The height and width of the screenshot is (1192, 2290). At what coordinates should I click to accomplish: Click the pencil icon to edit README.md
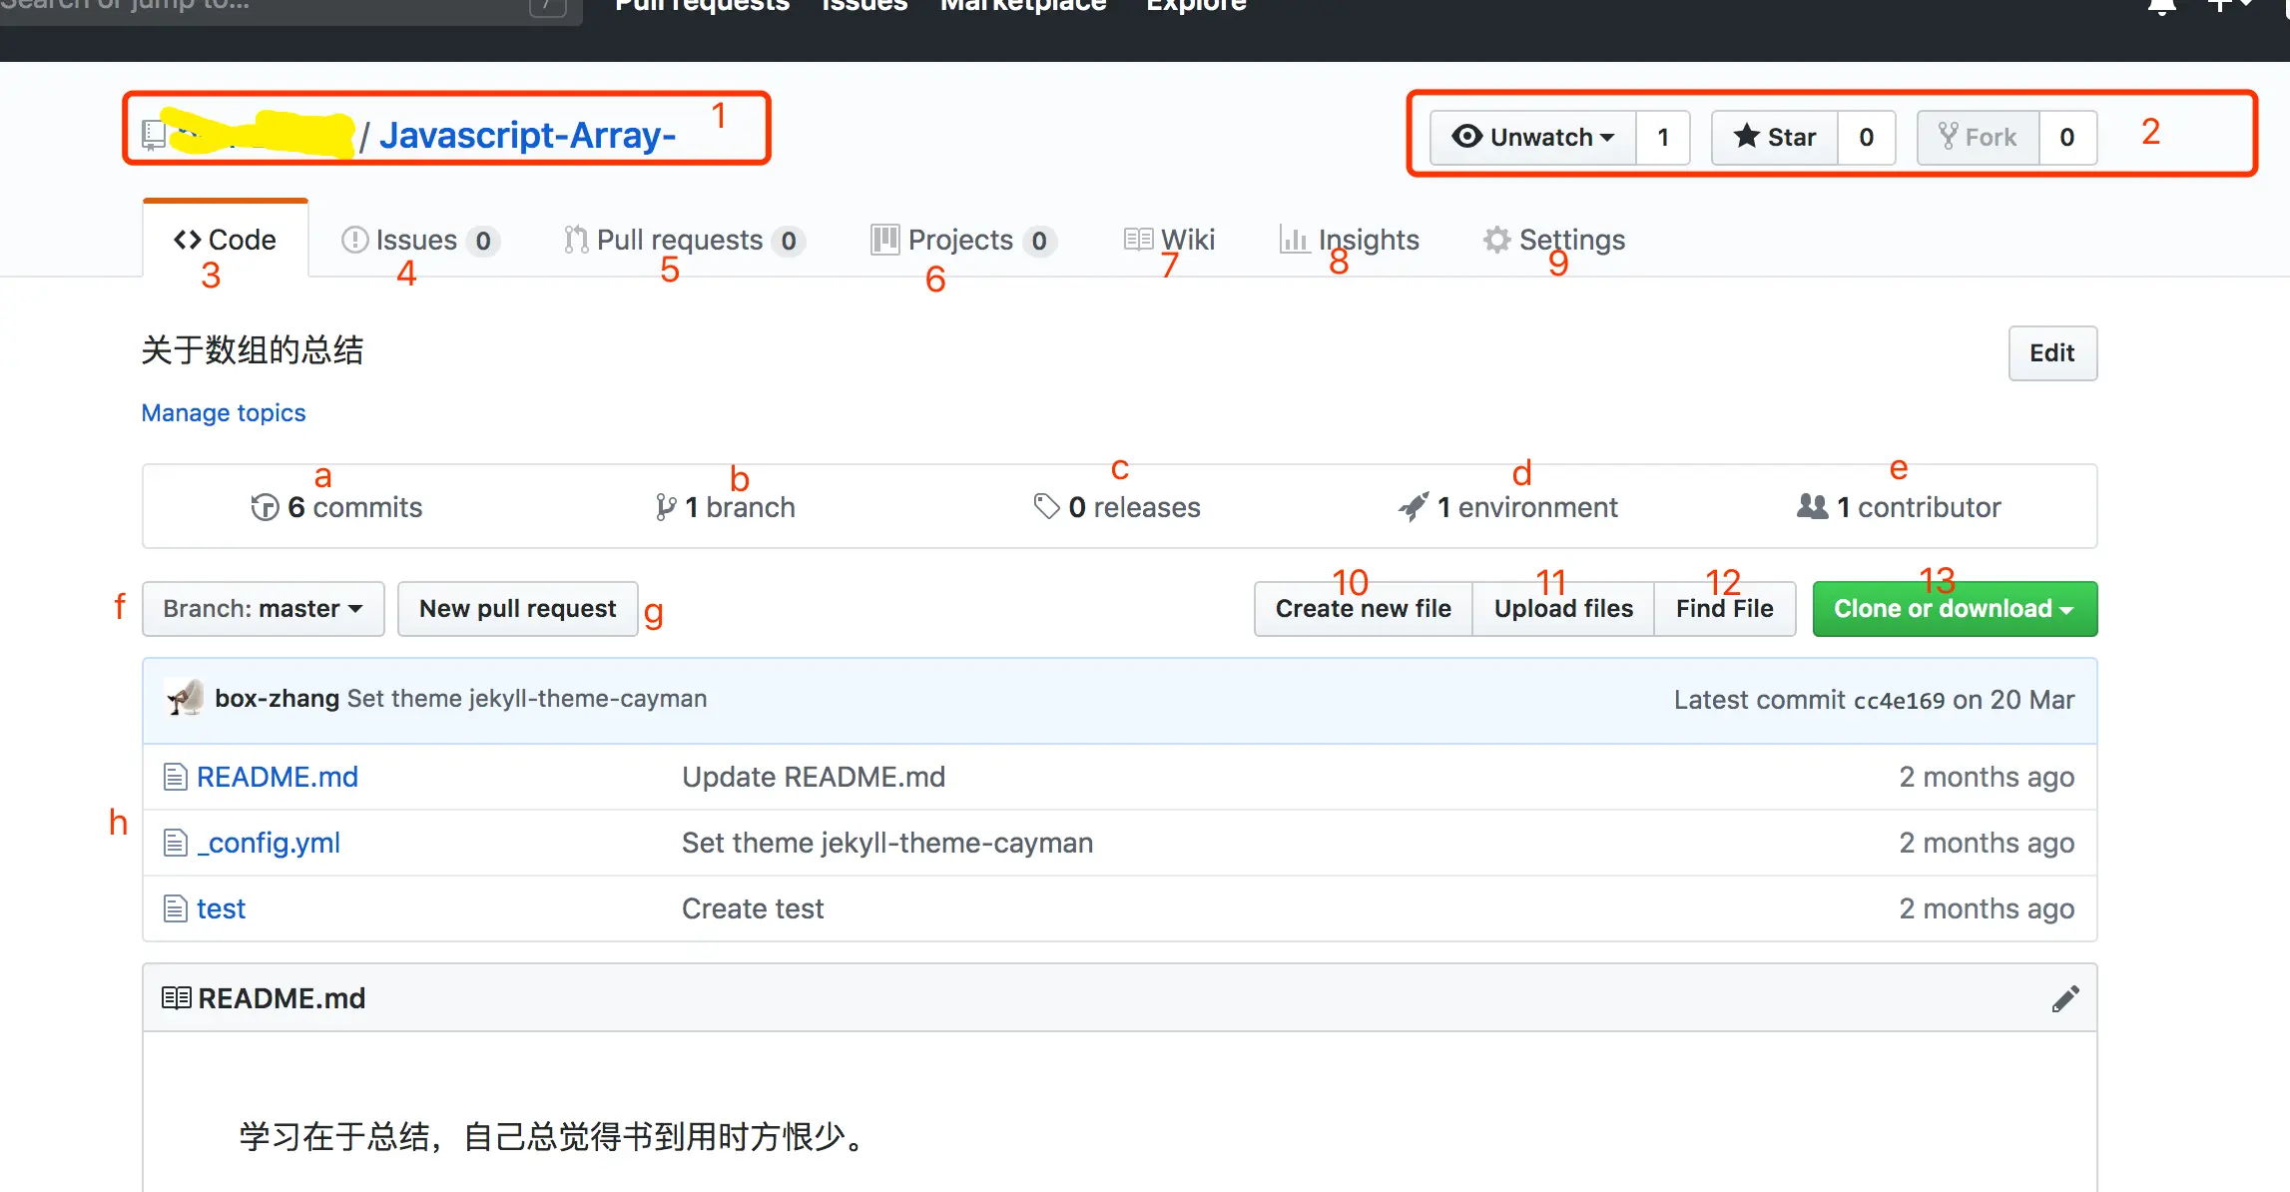pos(2065,998)
